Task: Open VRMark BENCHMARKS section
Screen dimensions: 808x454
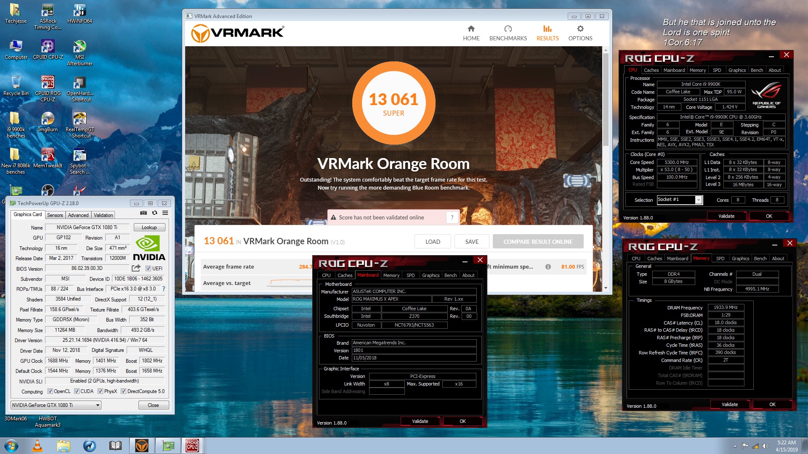Action: tap(508, 33)
